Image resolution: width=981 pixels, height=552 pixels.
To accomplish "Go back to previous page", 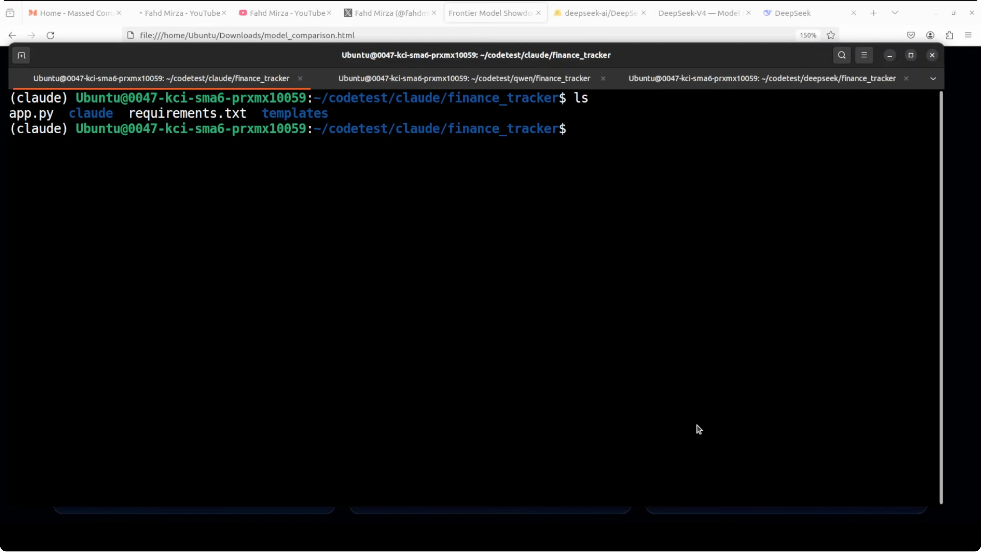I will (x=12, y=35).
